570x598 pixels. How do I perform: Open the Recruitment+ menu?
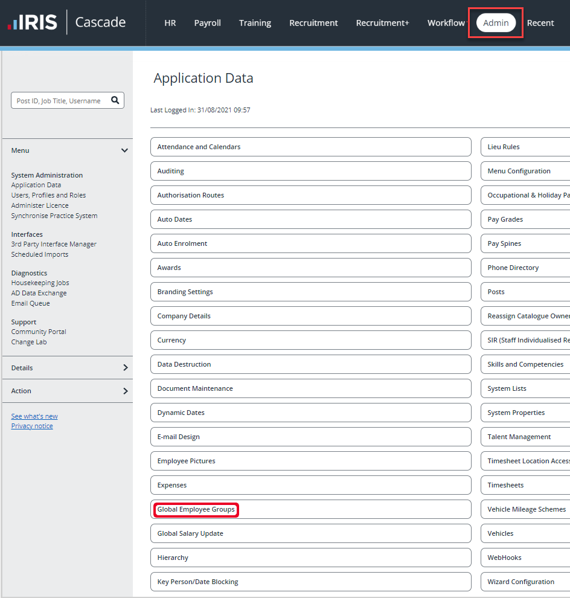[x=382, y=23]
